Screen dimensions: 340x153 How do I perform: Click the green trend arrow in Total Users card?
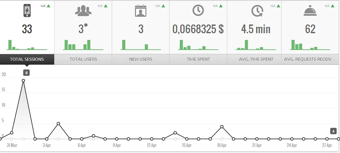click(106, 6)
